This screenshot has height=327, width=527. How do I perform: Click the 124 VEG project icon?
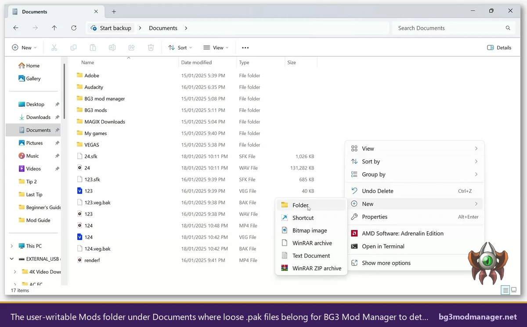[x=79, y=237]
